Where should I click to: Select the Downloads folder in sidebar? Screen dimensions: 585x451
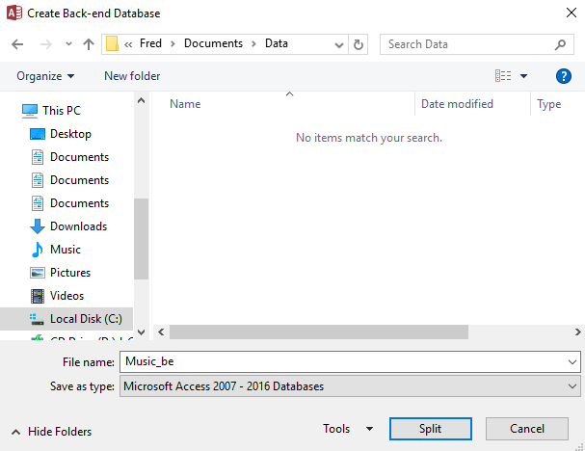click(78, 226)
